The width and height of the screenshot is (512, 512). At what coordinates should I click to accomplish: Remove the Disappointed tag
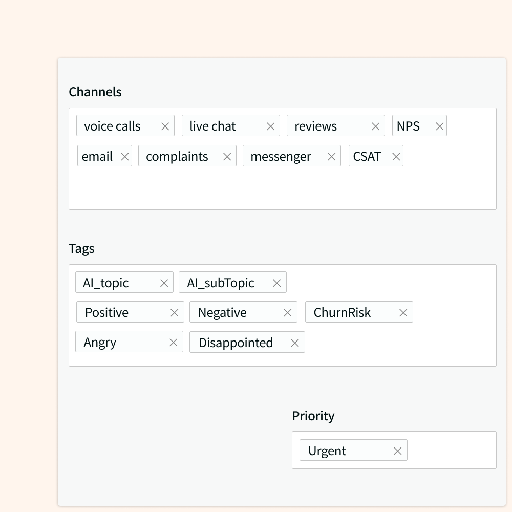294,343
